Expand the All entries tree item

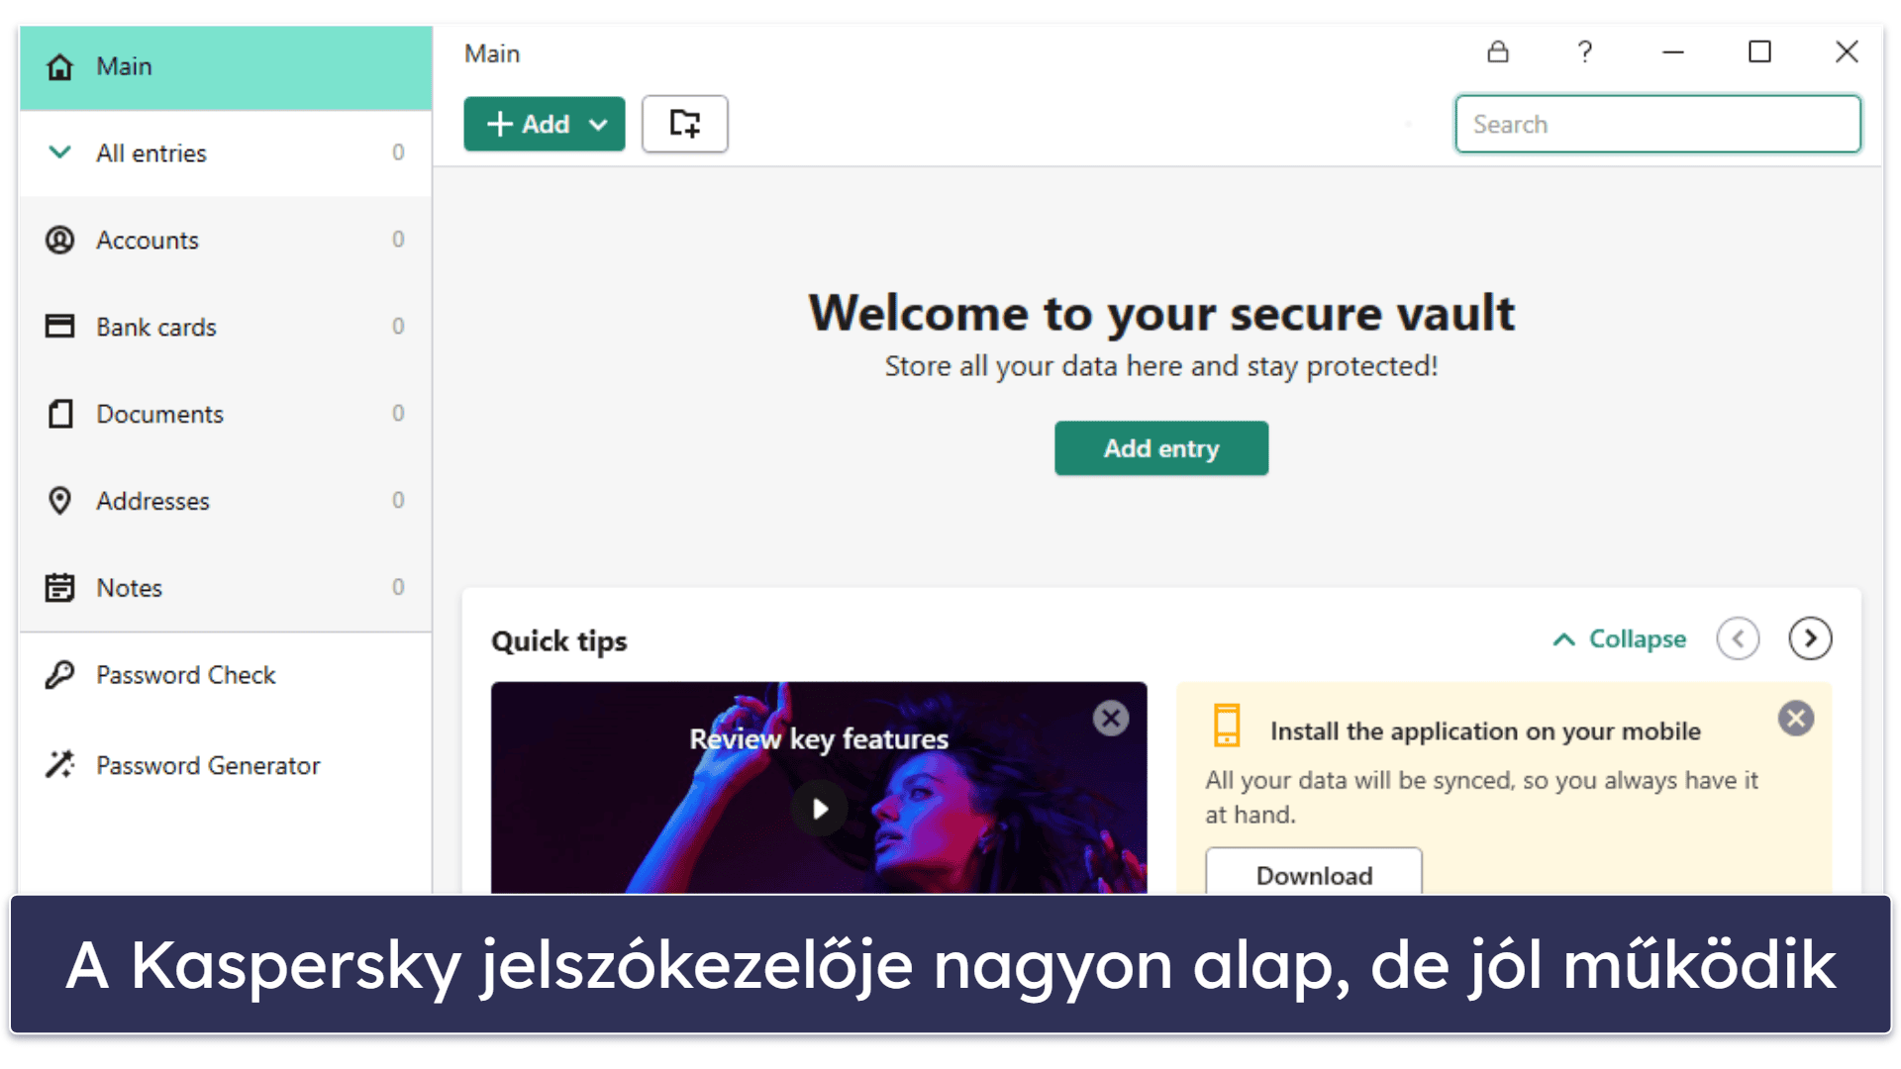coord(58,151)
